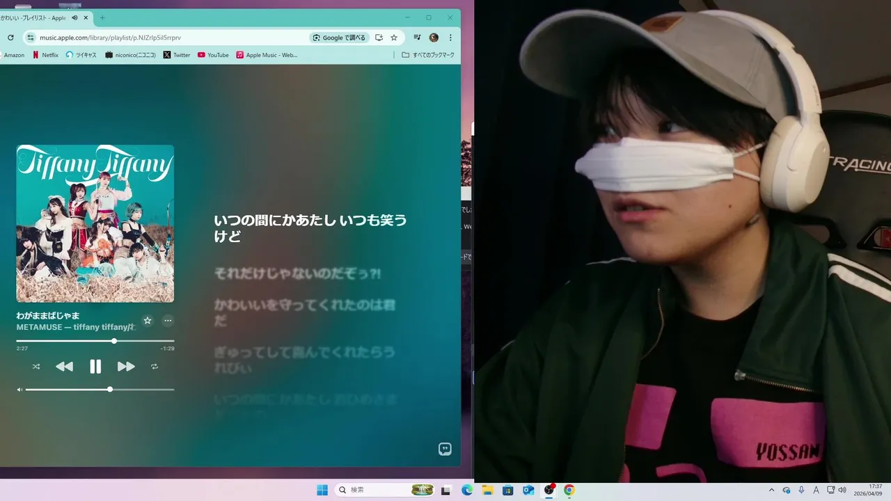The height and width of the screenshot is (501, 891).
Task: Open File Explorer from the taskbar
Action: [x=487, y=490]
